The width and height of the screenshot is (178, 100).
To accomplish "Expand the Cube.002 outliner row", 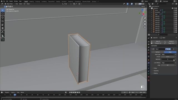I will (x=152, y=18).
